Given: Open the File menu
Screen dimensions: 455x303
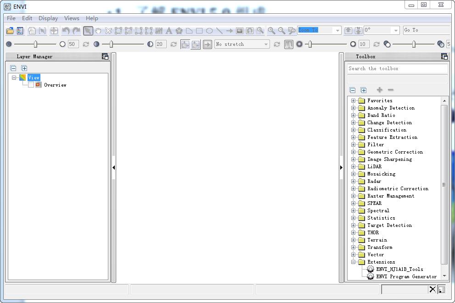Looking at the screenshot, I should click(11, 18).
